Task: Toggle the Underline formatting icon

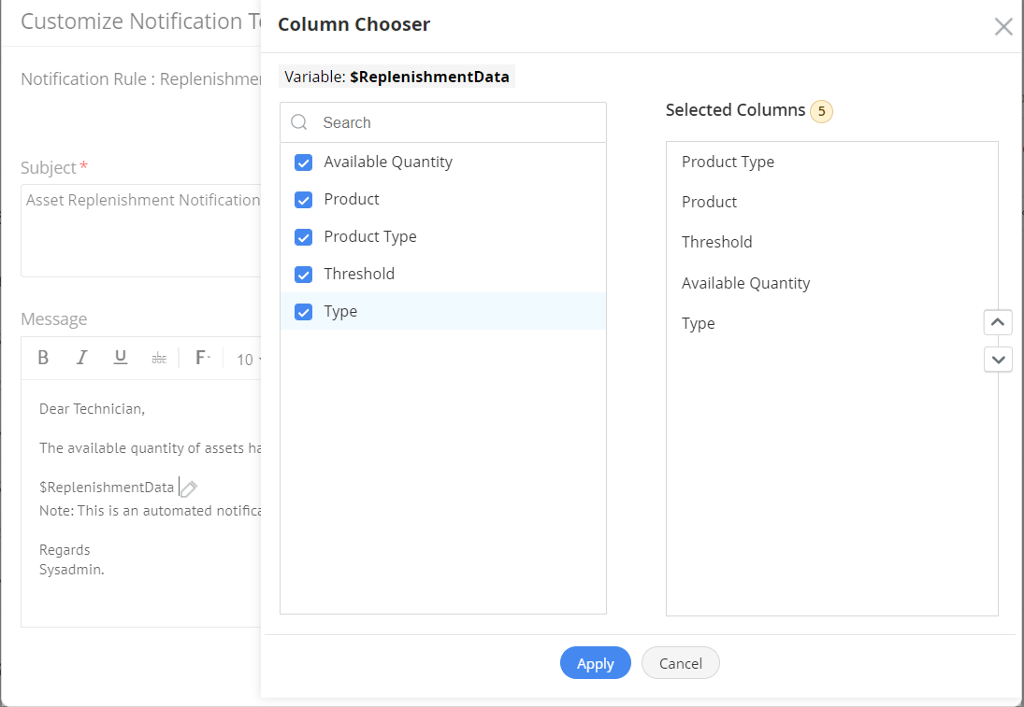Action: tap(120, 358)
